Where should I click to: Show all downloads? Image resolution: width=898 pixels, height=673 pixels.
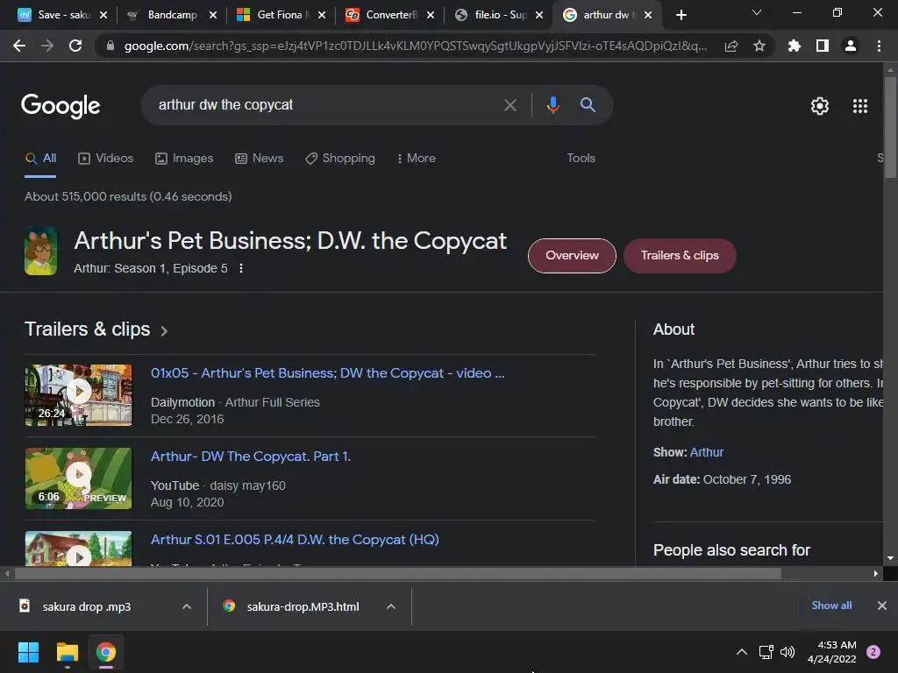coord(831,606)
